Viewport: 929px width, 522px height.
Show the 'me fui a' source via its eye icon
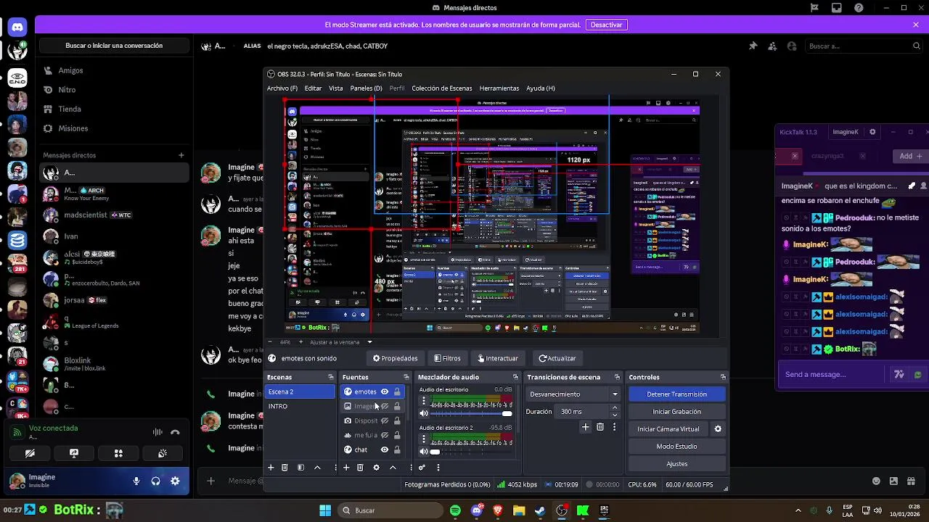[385, 435]
